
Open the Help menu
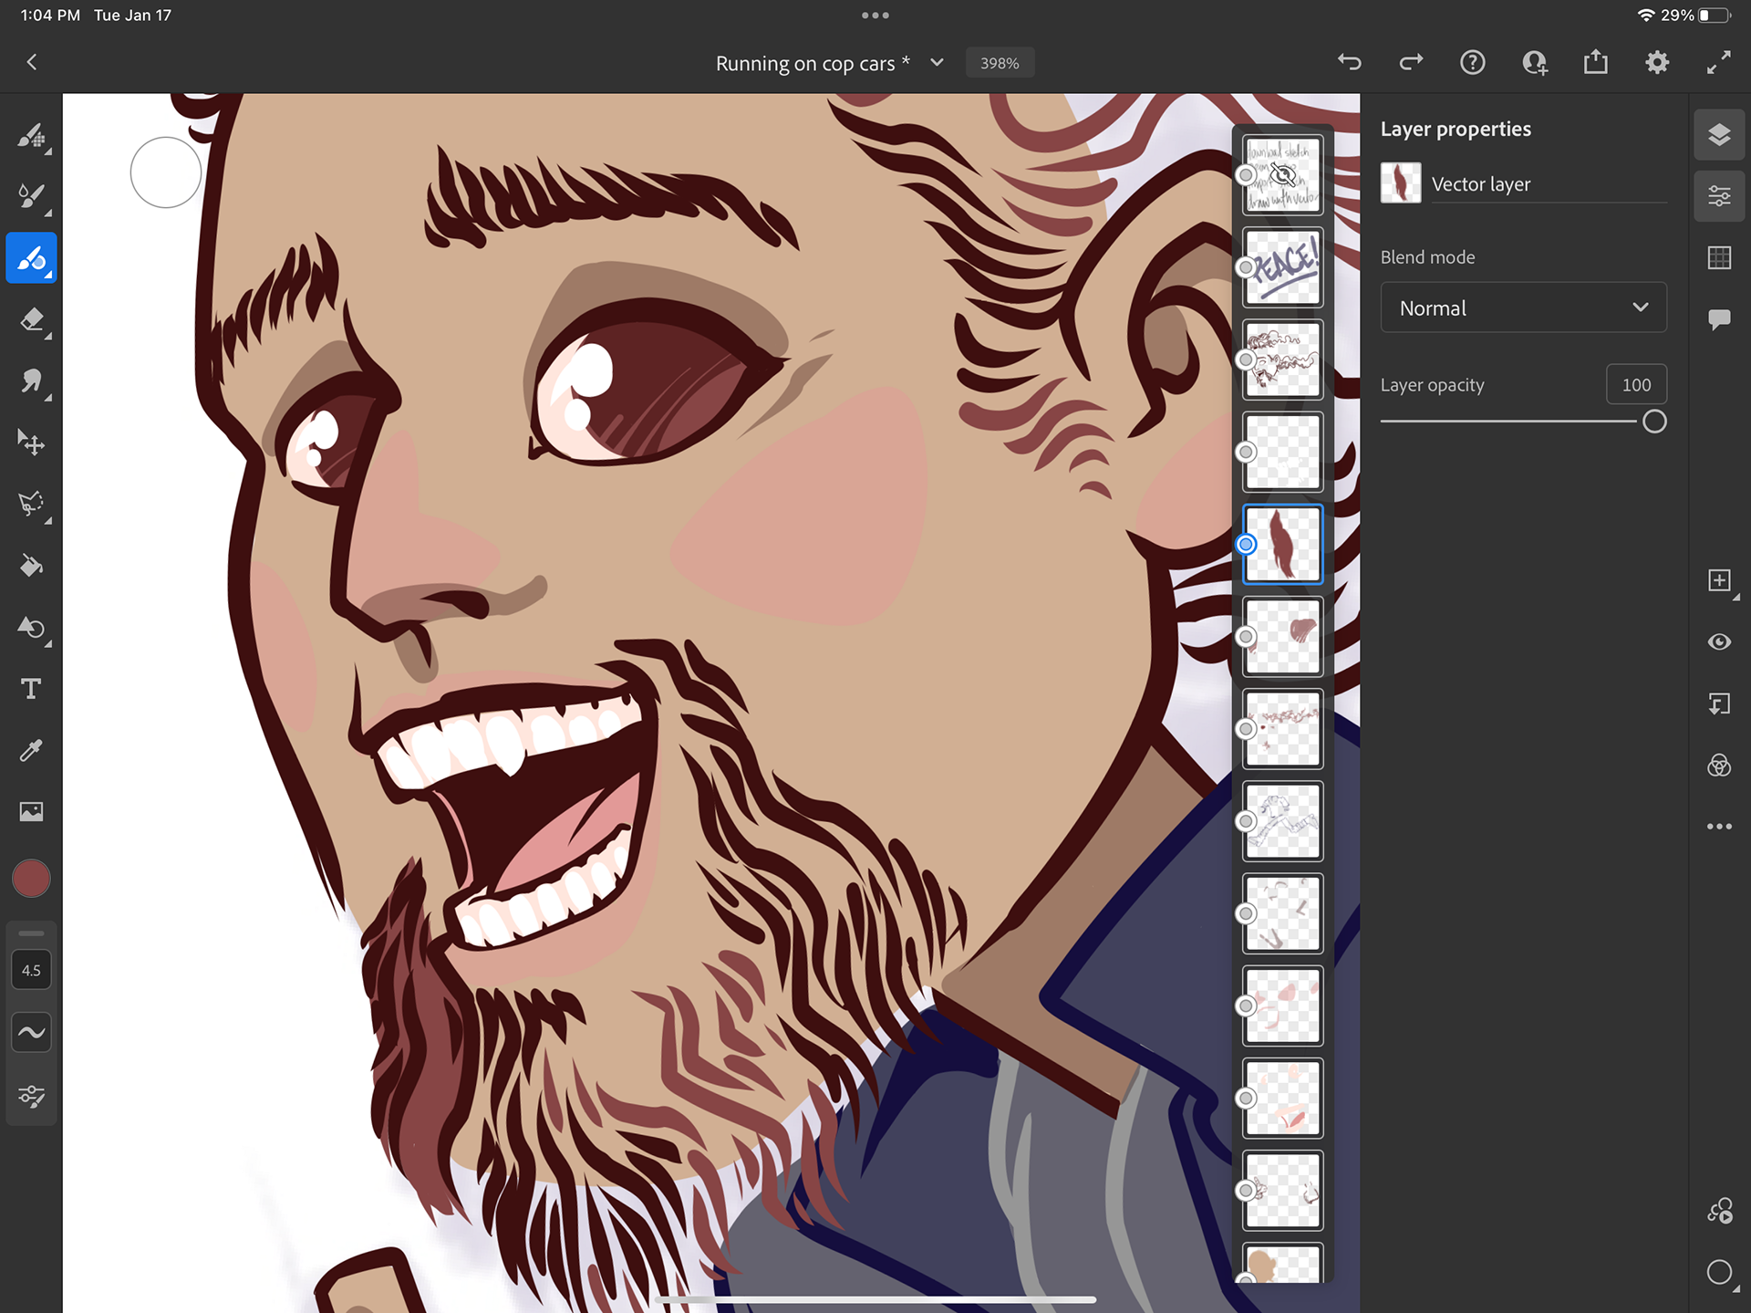[1473, 62]
